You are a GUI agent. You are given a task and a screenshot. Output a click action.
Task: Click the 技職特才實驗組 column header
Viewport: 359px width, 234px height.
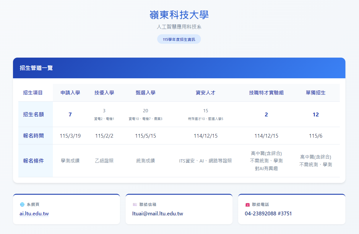click(x=266, y=92)
